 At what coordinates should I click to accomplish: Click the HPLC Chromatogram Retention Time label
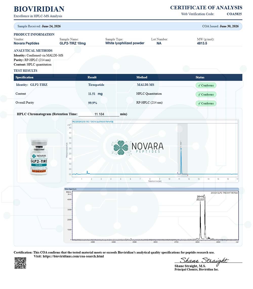pos(47,114)
